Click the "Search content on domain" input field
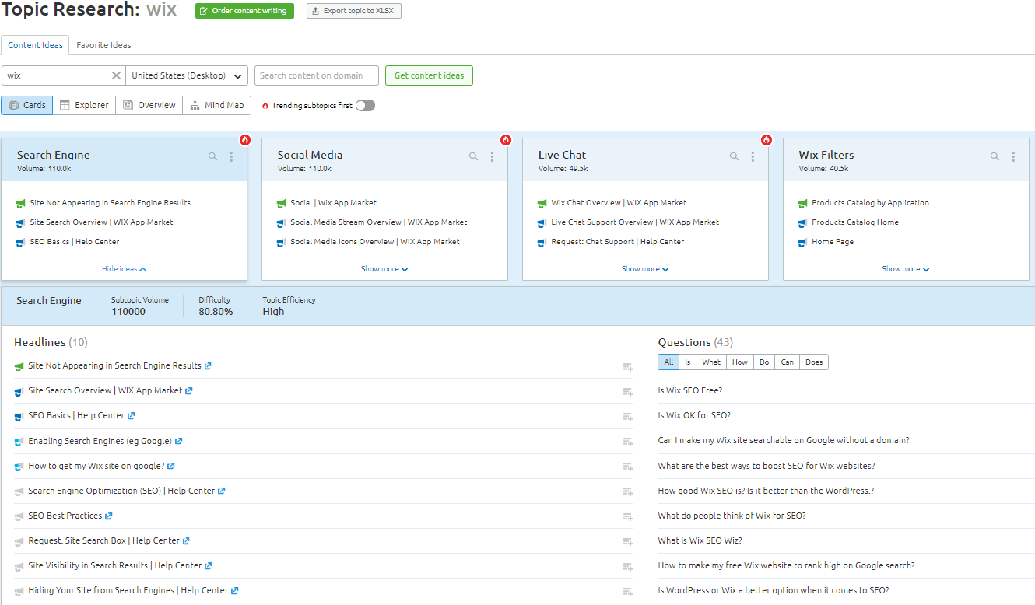The image size is (1035, 605). coord(316,75)
